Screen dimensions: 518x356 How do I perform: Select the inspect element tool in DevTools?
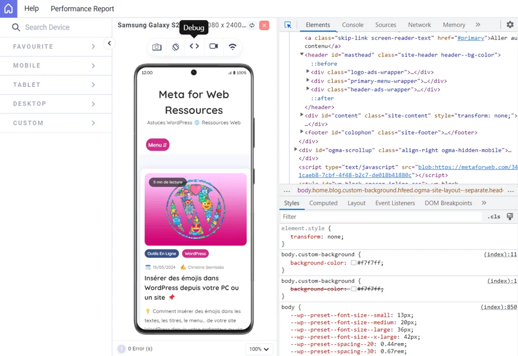(289, 24)
